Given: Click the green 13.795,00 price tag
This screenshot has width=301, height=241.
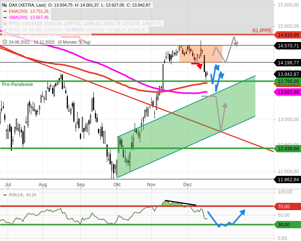Looking at the screenshot, I should (x=287, y=81).
